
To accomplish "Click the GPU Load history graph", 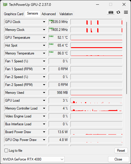I will point(96,100).
